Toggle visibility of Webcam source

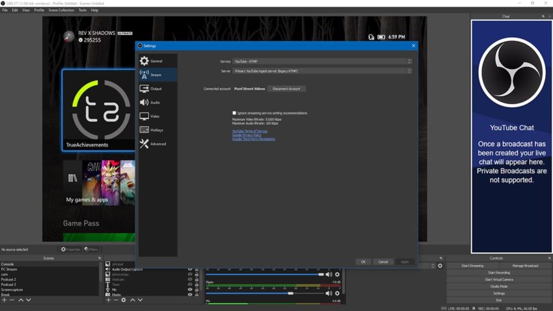[190, 280]
